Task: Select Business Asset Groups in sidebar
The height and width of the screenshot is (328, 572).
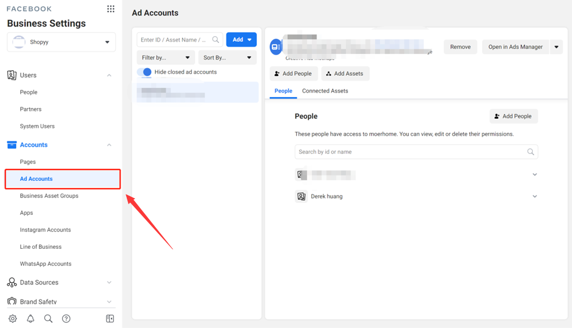Action: pos(49,196)
